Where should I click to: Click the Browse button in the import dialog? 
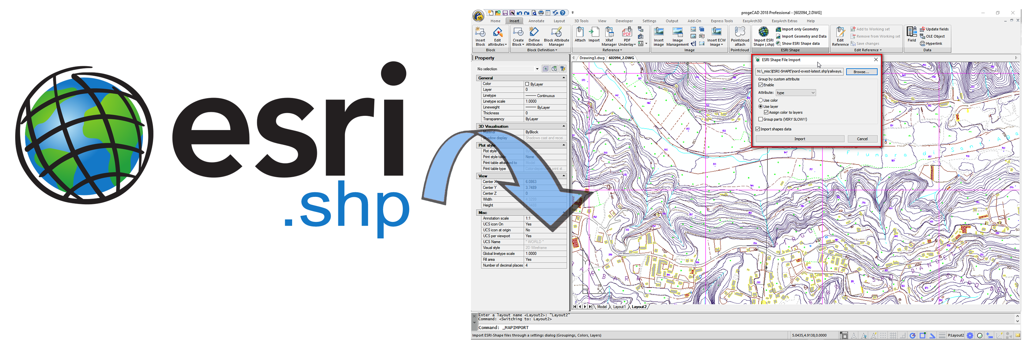pos(862,71)
